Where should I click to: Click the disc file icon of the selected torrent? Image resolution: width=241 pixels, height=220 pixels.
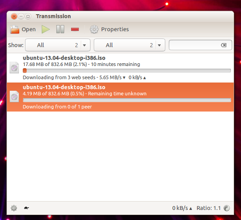14,97
